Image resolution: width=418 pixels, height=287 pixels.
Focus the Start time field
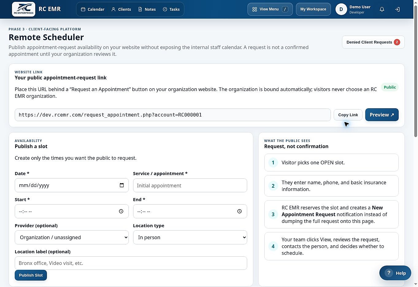(71, 211)
